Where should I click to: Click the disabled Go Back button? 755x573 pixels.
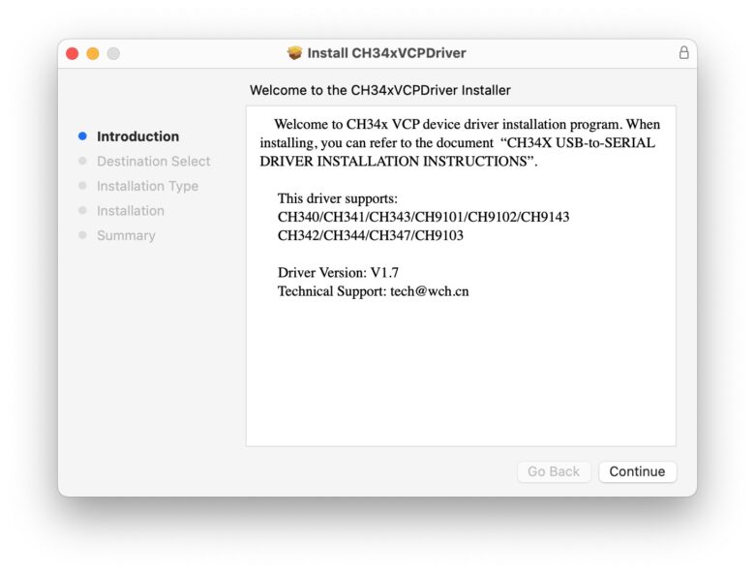tap(554, 471)
